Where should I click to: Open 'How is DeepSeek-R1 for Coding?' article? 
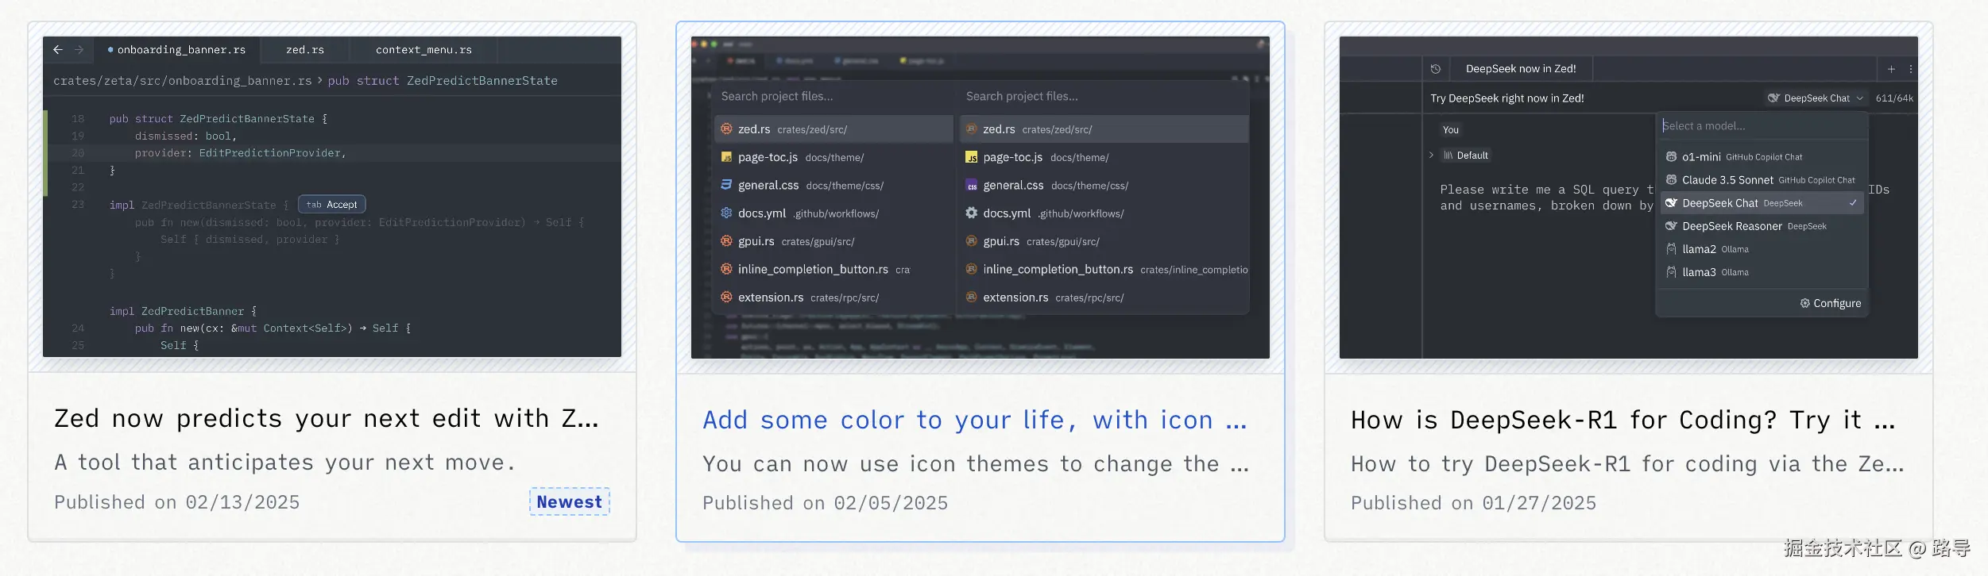pos(1623,420)
